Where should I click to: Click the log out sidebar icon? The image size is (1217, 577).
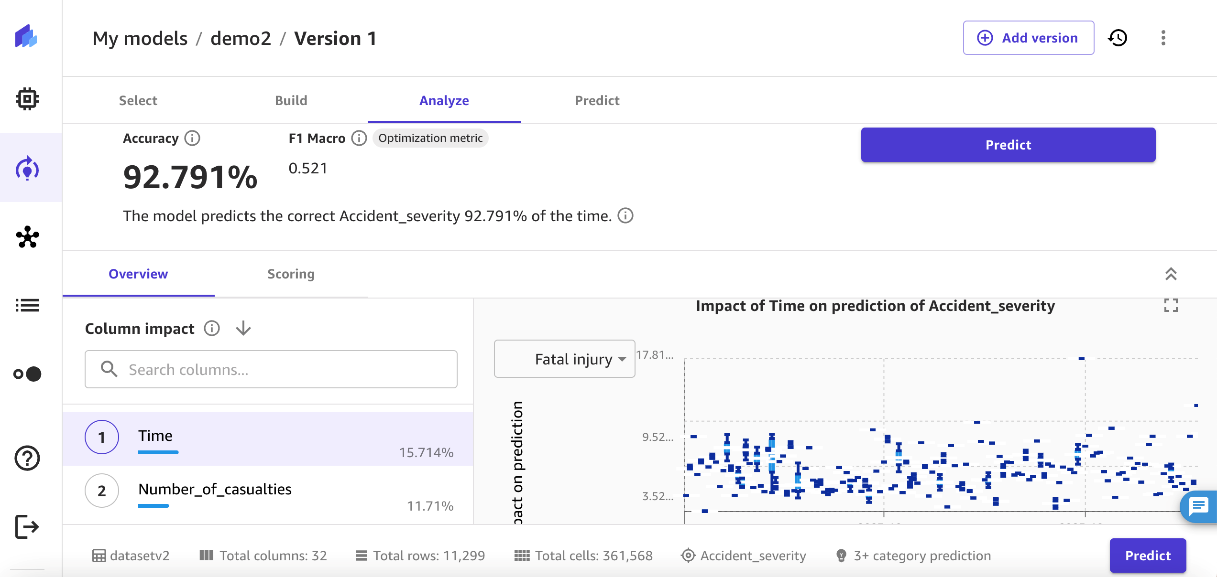27,527
